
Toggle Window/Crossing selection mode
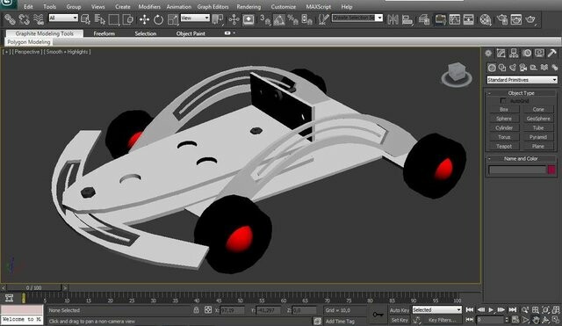pos(128,19)
